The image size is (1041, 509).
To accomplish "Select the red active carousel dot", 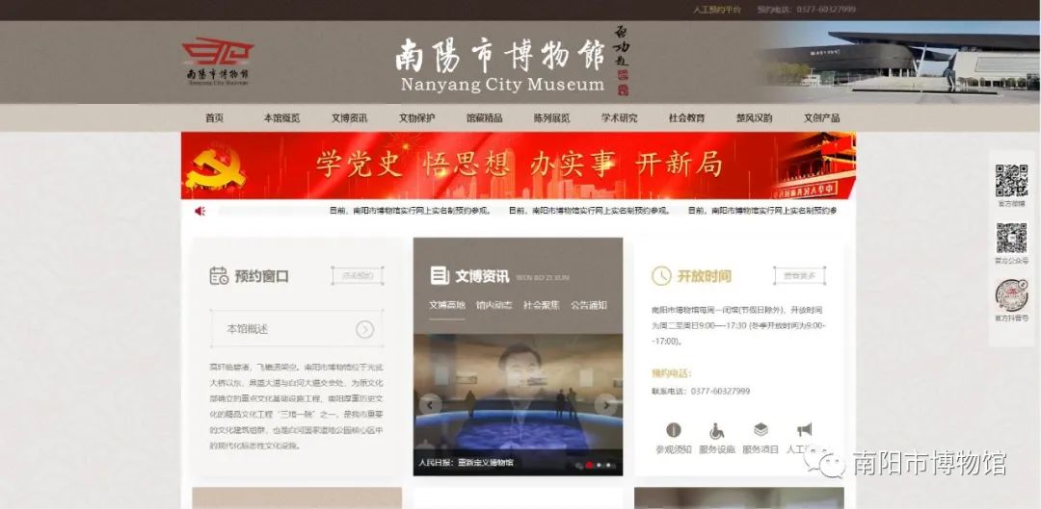I will [589, 466].
